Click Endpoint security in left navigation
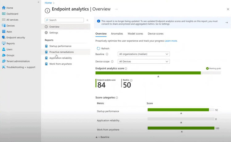Viewport: 231px width, 142px height. (16, 37)
